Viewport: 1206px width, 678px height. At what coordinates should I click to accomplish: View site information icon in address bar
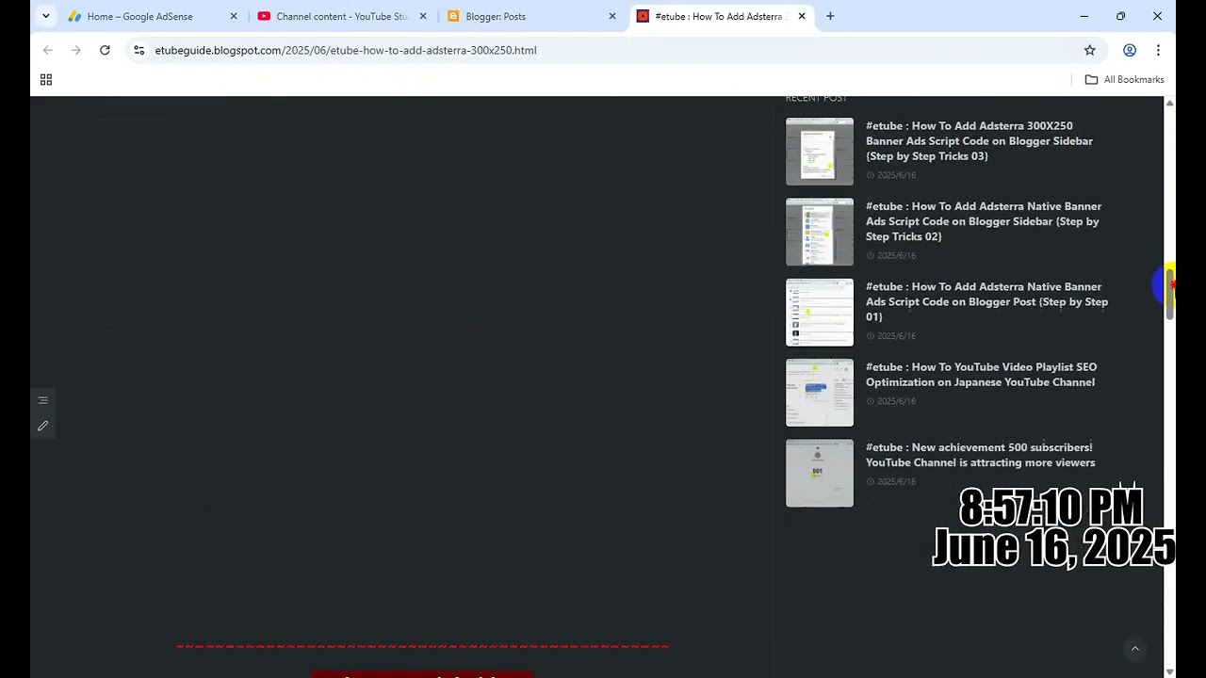click(x=139, y=50)
